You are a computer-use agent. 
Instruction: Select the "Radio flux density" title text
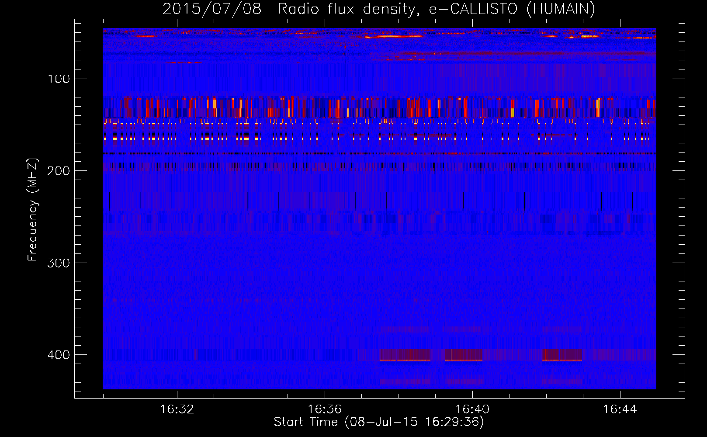[346, 9]
